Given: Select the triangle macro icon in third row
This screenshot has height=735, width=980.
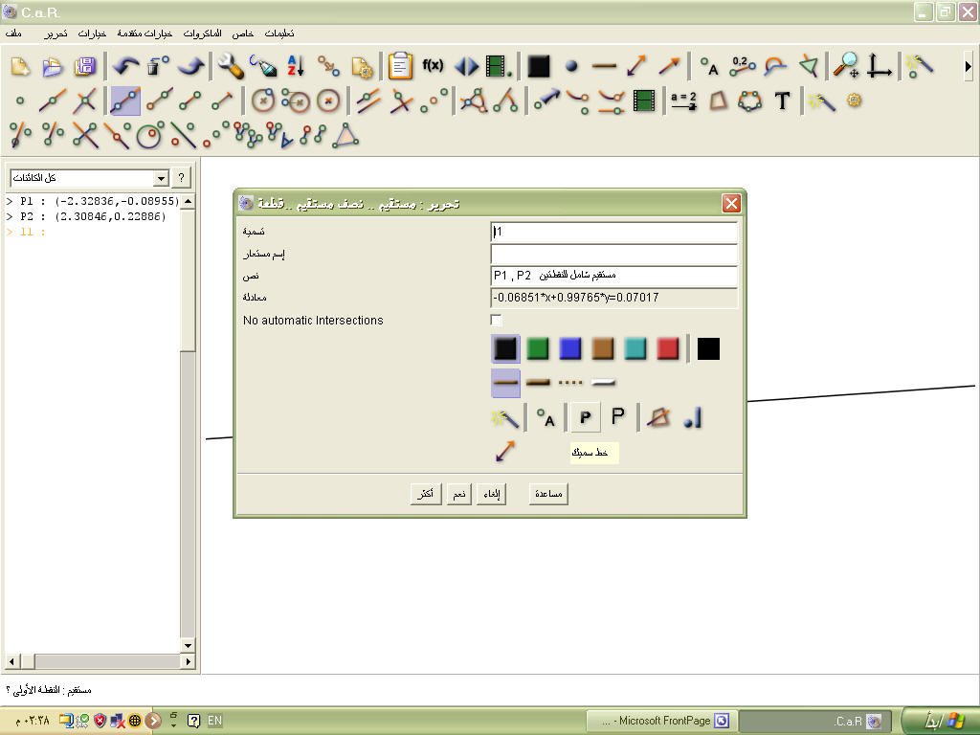Looking at the screenshot, I should [346, 135].
